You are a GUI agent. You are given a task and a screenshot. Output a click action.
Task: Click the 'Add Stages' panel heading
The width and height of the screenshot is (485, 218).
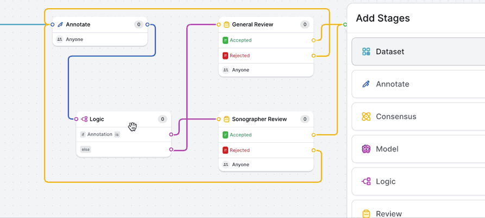[x=383, y=18]
